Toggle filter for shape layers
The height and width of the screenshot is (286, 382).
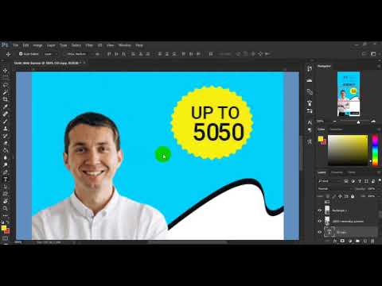pos(366,181)
